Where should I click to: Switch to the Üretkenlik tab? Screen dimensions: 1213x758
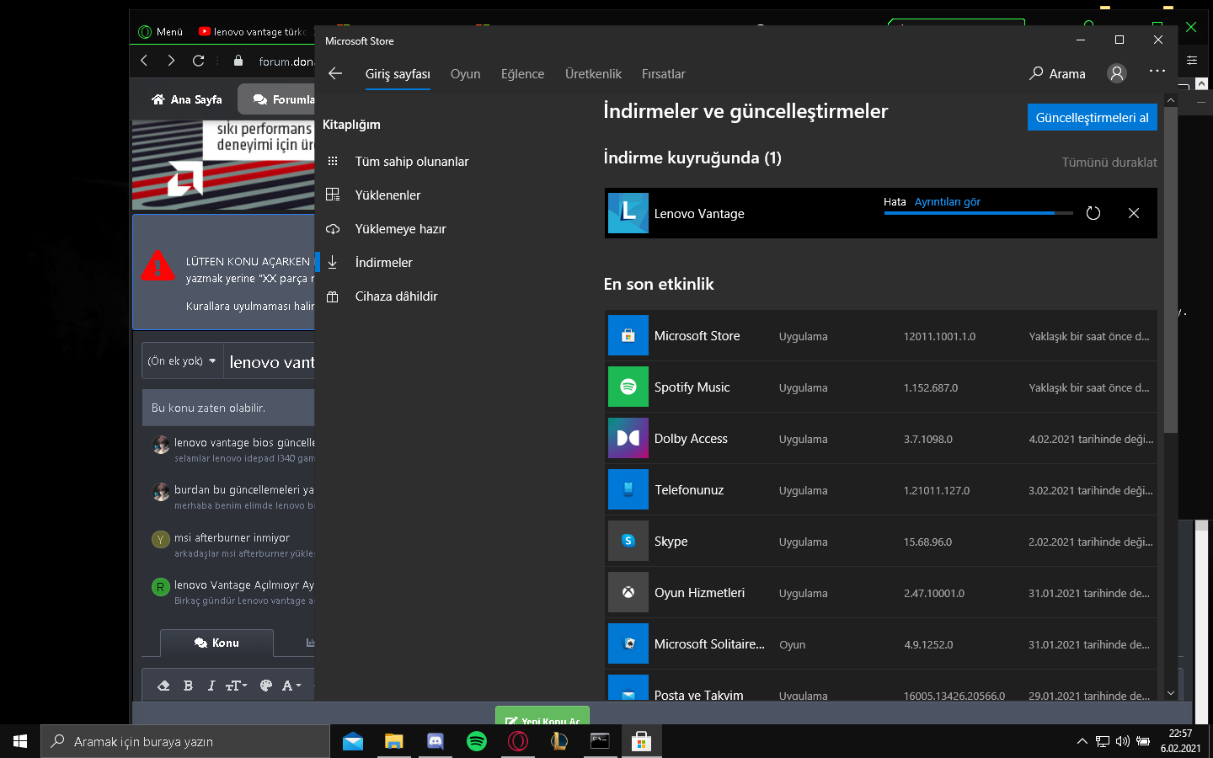tap(593, 74)
